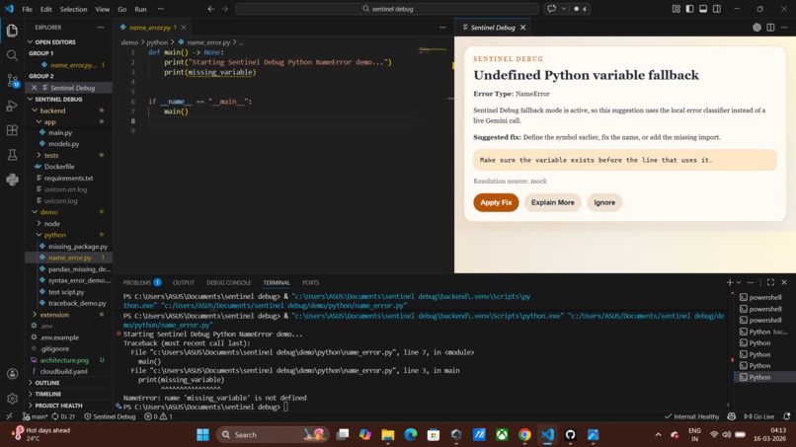This screenshot has height=447, width=796.
Task: Toggle the bottom panel visibility
Action: click(703, 9)
